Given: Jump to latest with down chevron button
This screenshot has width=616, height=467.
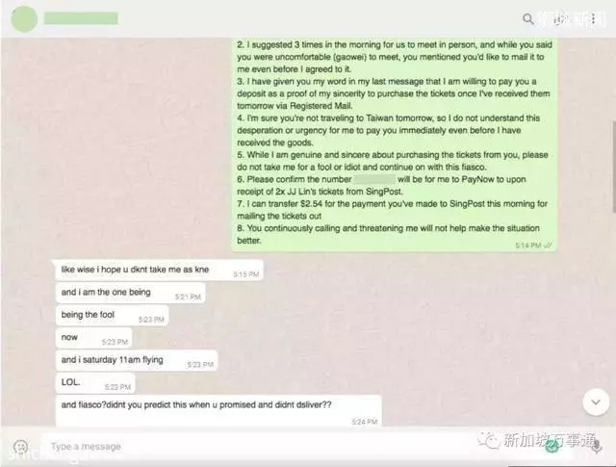Looking at the screenshot, I should 596,402.
